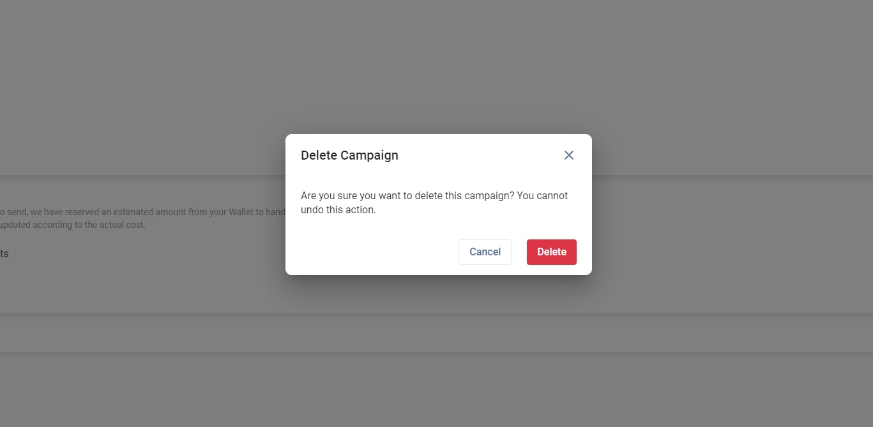Click the background text mentioning your Wallet
The image size is (873, 429).
(x=142, y=212)
